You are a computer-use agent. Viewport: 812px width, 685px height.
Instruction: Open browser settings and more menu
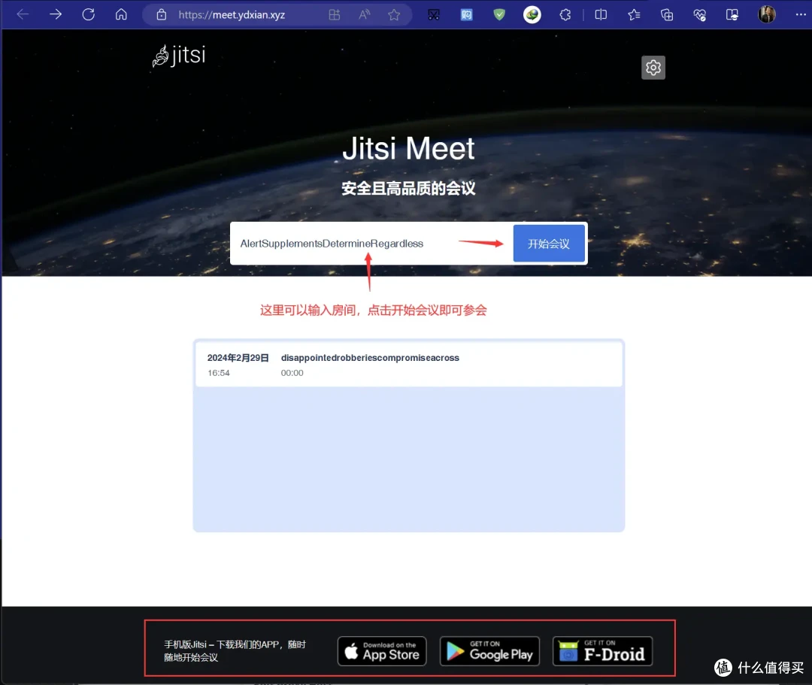pos(801,14)
